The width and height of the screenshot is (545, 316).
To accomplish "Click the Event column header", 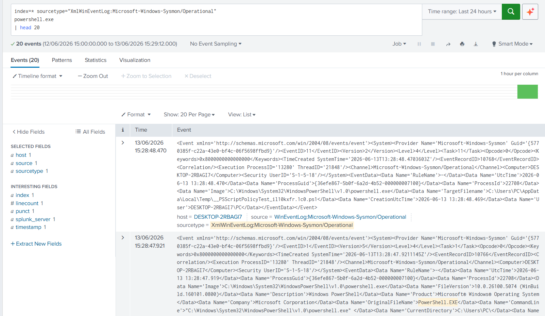I will click(x=184, y=130).
